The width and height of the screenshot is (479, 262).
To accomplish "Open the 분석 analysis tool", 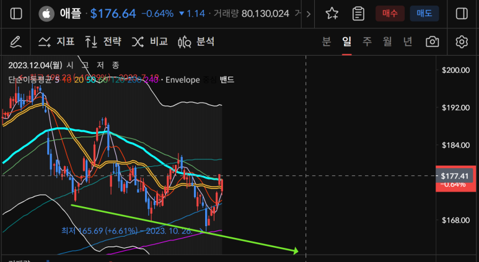I will [196, 41].
